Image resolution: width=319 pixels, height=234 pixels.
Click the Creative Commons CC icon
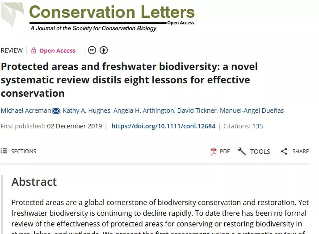click(x=92, y=50)
